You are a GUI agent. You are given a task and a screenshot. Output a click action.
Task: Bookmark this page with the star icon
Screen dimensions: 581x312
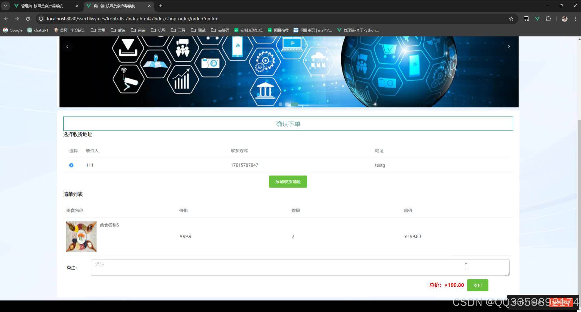tap(511, 19)
